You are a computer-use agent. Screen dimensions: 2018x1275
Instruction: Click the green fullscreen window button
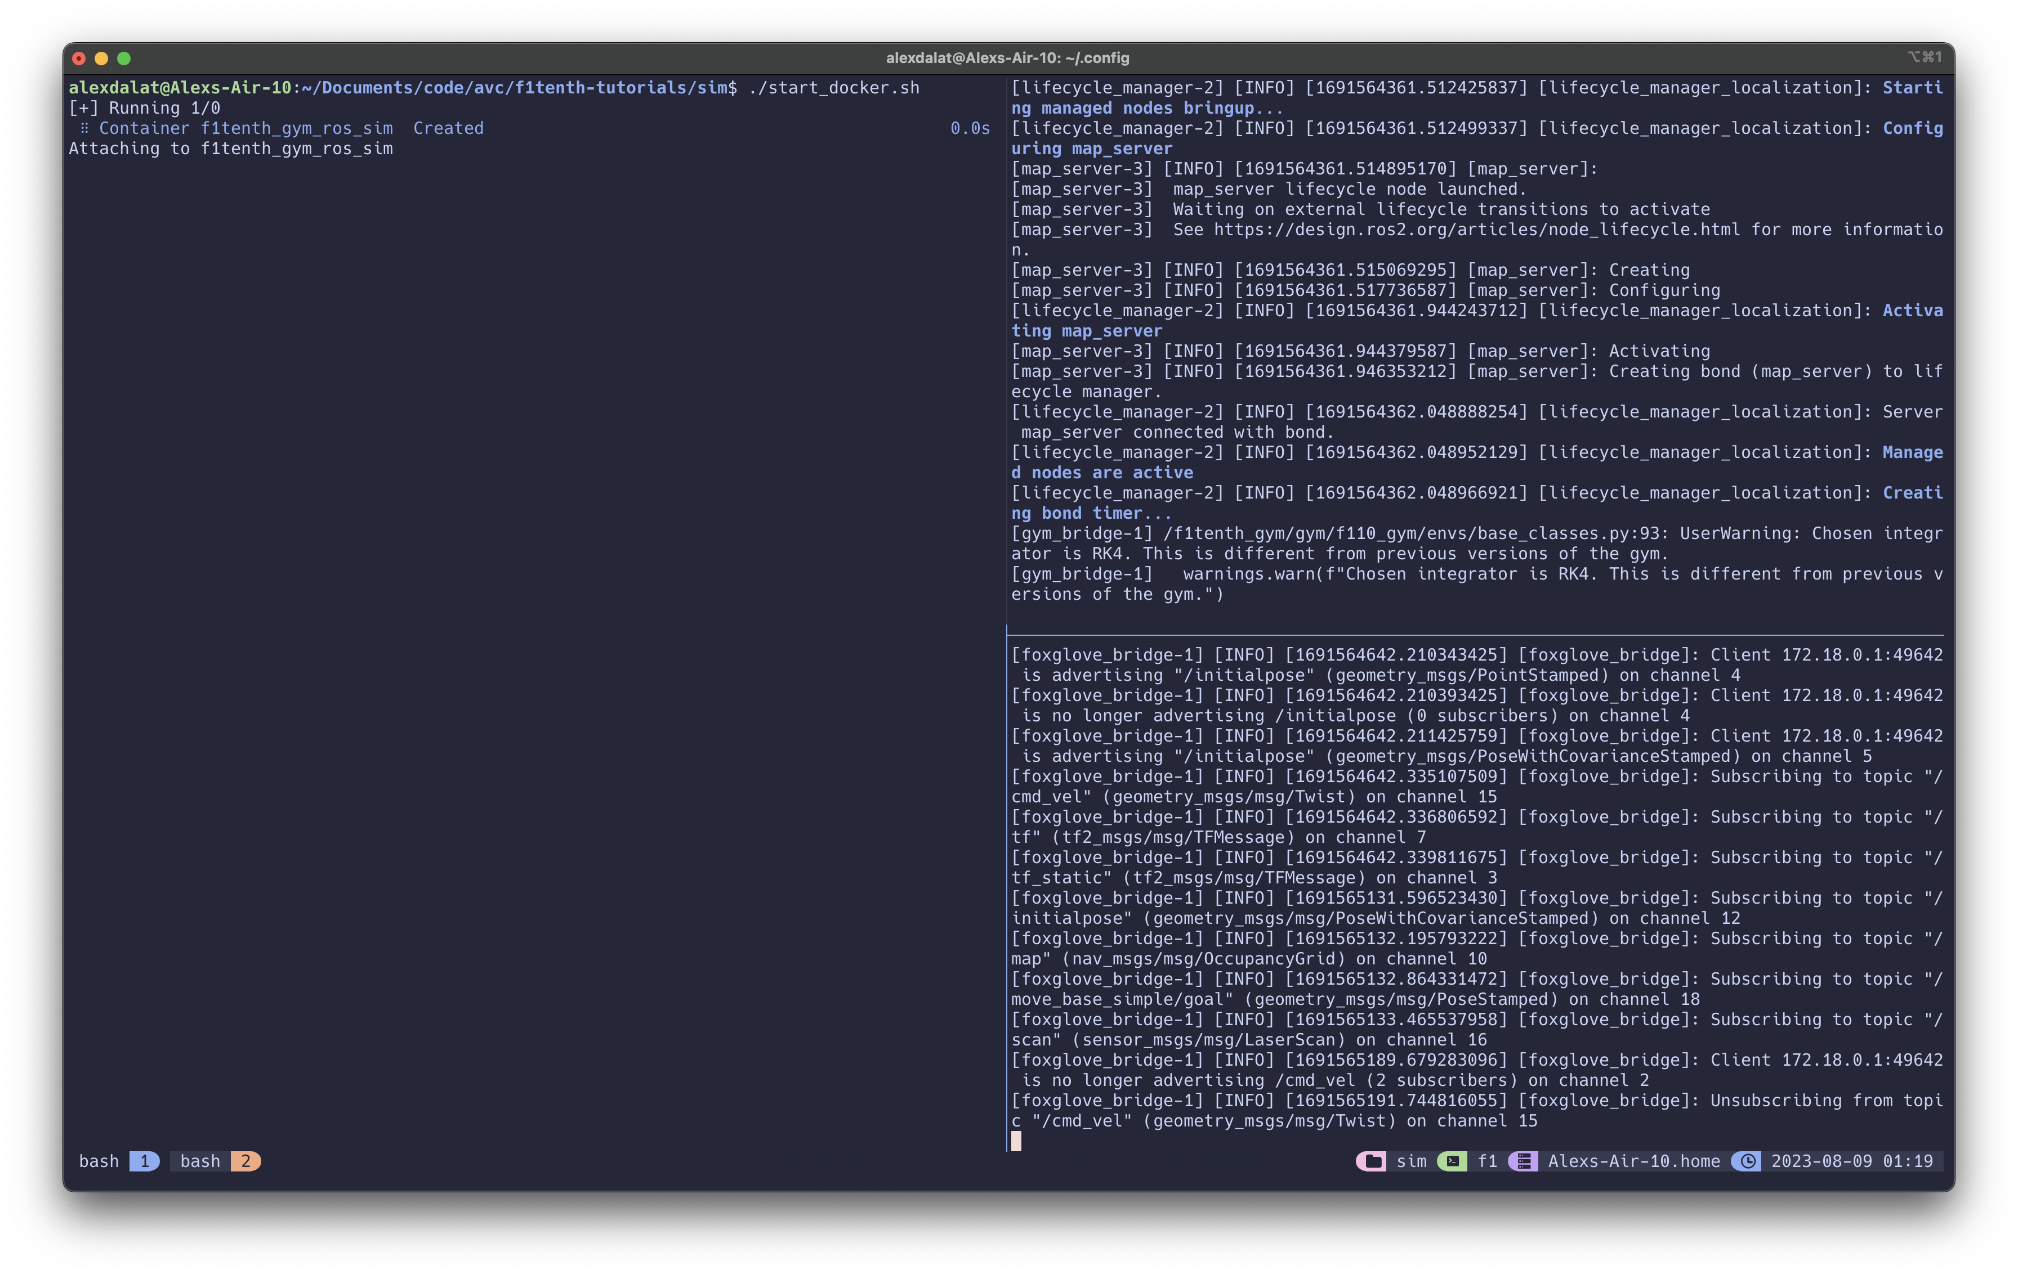[x=124, y=58]
